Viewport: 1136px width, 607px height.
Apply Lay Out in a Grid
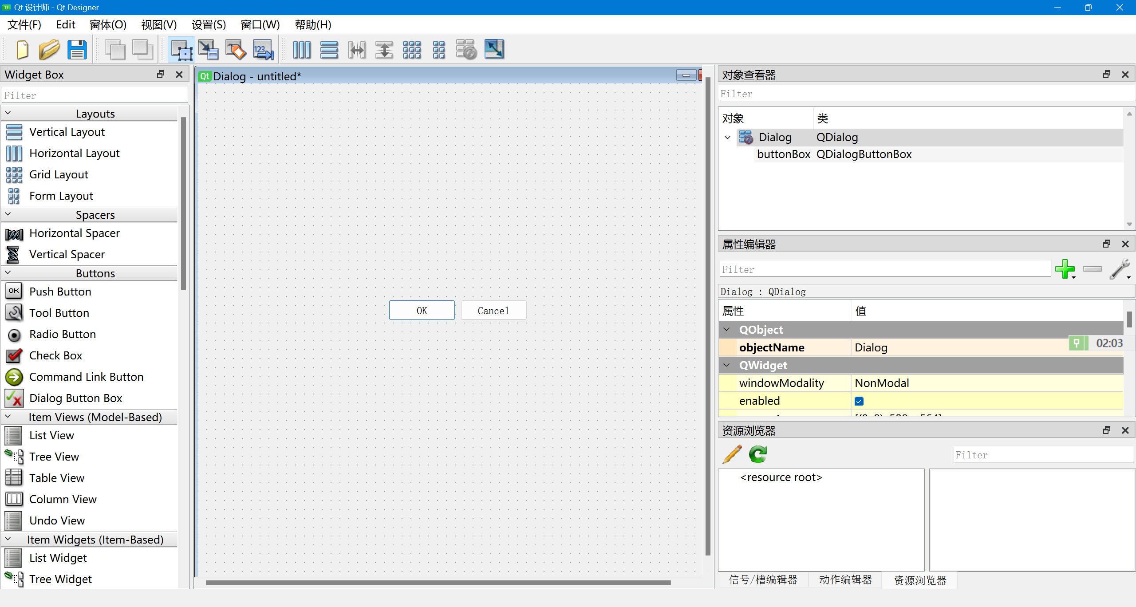point(412,49)
